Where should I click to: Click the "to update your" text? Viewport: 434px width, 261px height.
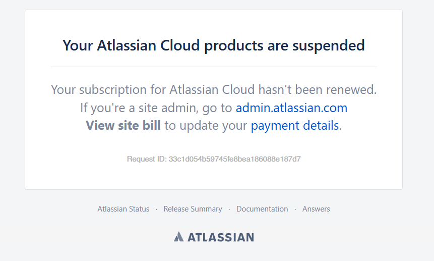pyautogui.click(x=206, y=126)
